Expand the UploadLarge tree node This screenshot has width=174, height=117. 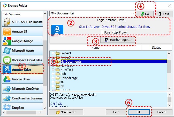tap(53, 78)
